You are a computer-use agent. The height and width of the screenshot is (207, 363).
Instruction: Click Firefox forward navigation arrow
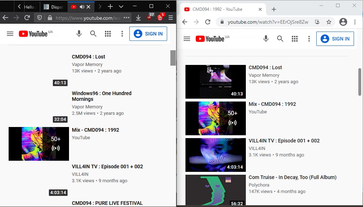coord(16,18)
